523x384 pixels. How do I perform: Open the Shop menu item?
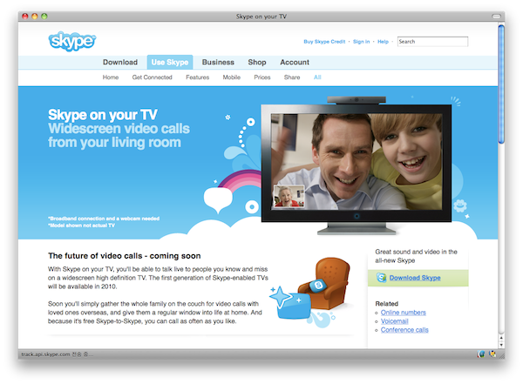pos(257,63)
